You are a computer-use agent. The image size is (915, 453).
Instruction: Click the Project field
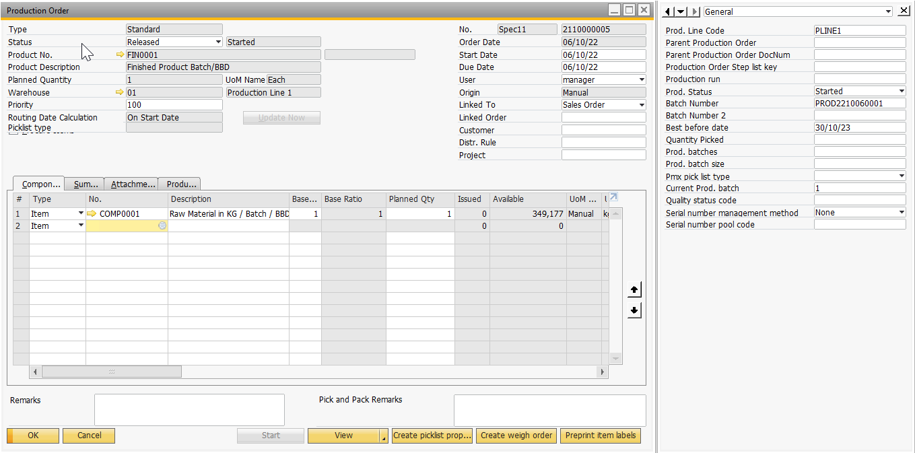pyautogui.click(x=603, y=155)
